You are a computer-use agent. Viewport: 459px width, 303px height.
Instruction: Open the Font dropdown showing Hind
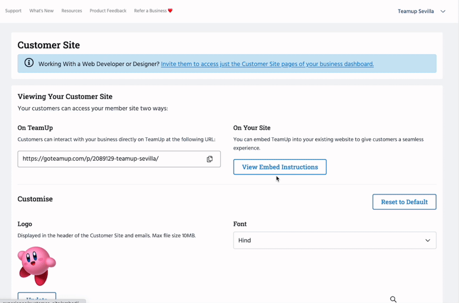(x=335, y=240)
